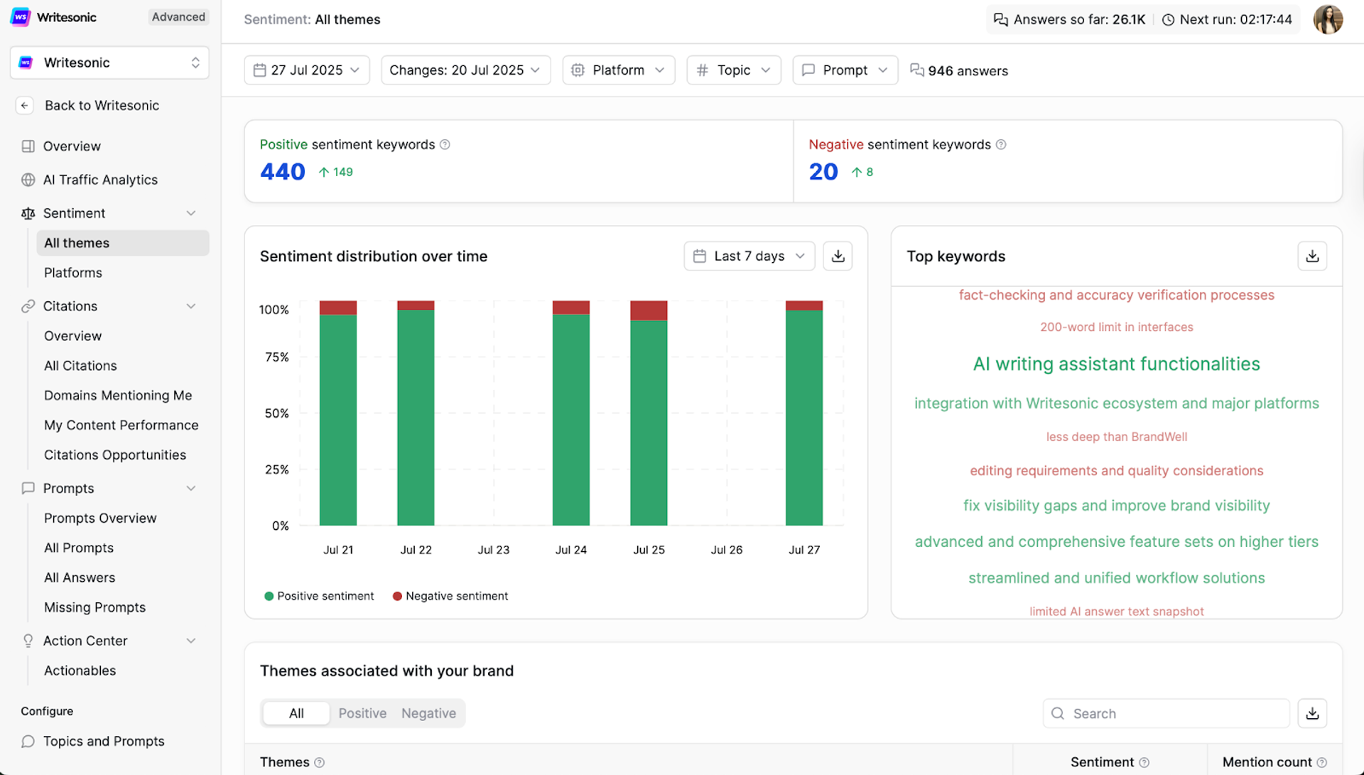Click the Answers so far chat icon

tap(1000, 19)
